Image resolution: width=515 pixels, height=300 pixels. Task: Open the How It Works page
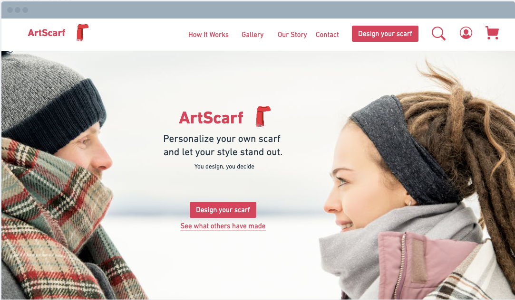point(208,35)
